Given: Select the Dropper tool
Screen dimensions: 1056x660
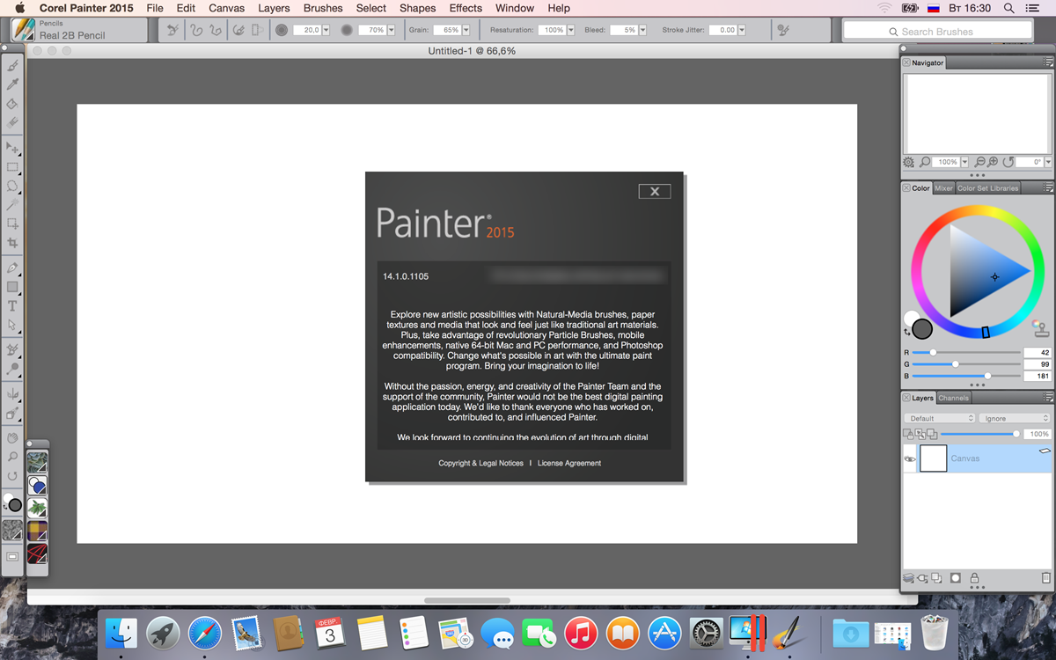Looking at the screenshot, I should click(12, 84).
